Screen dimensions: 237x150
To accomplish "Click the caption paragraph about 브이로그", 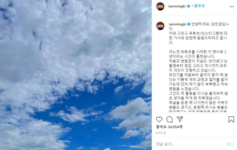I will pyautogui.click(x=198, y=65).
